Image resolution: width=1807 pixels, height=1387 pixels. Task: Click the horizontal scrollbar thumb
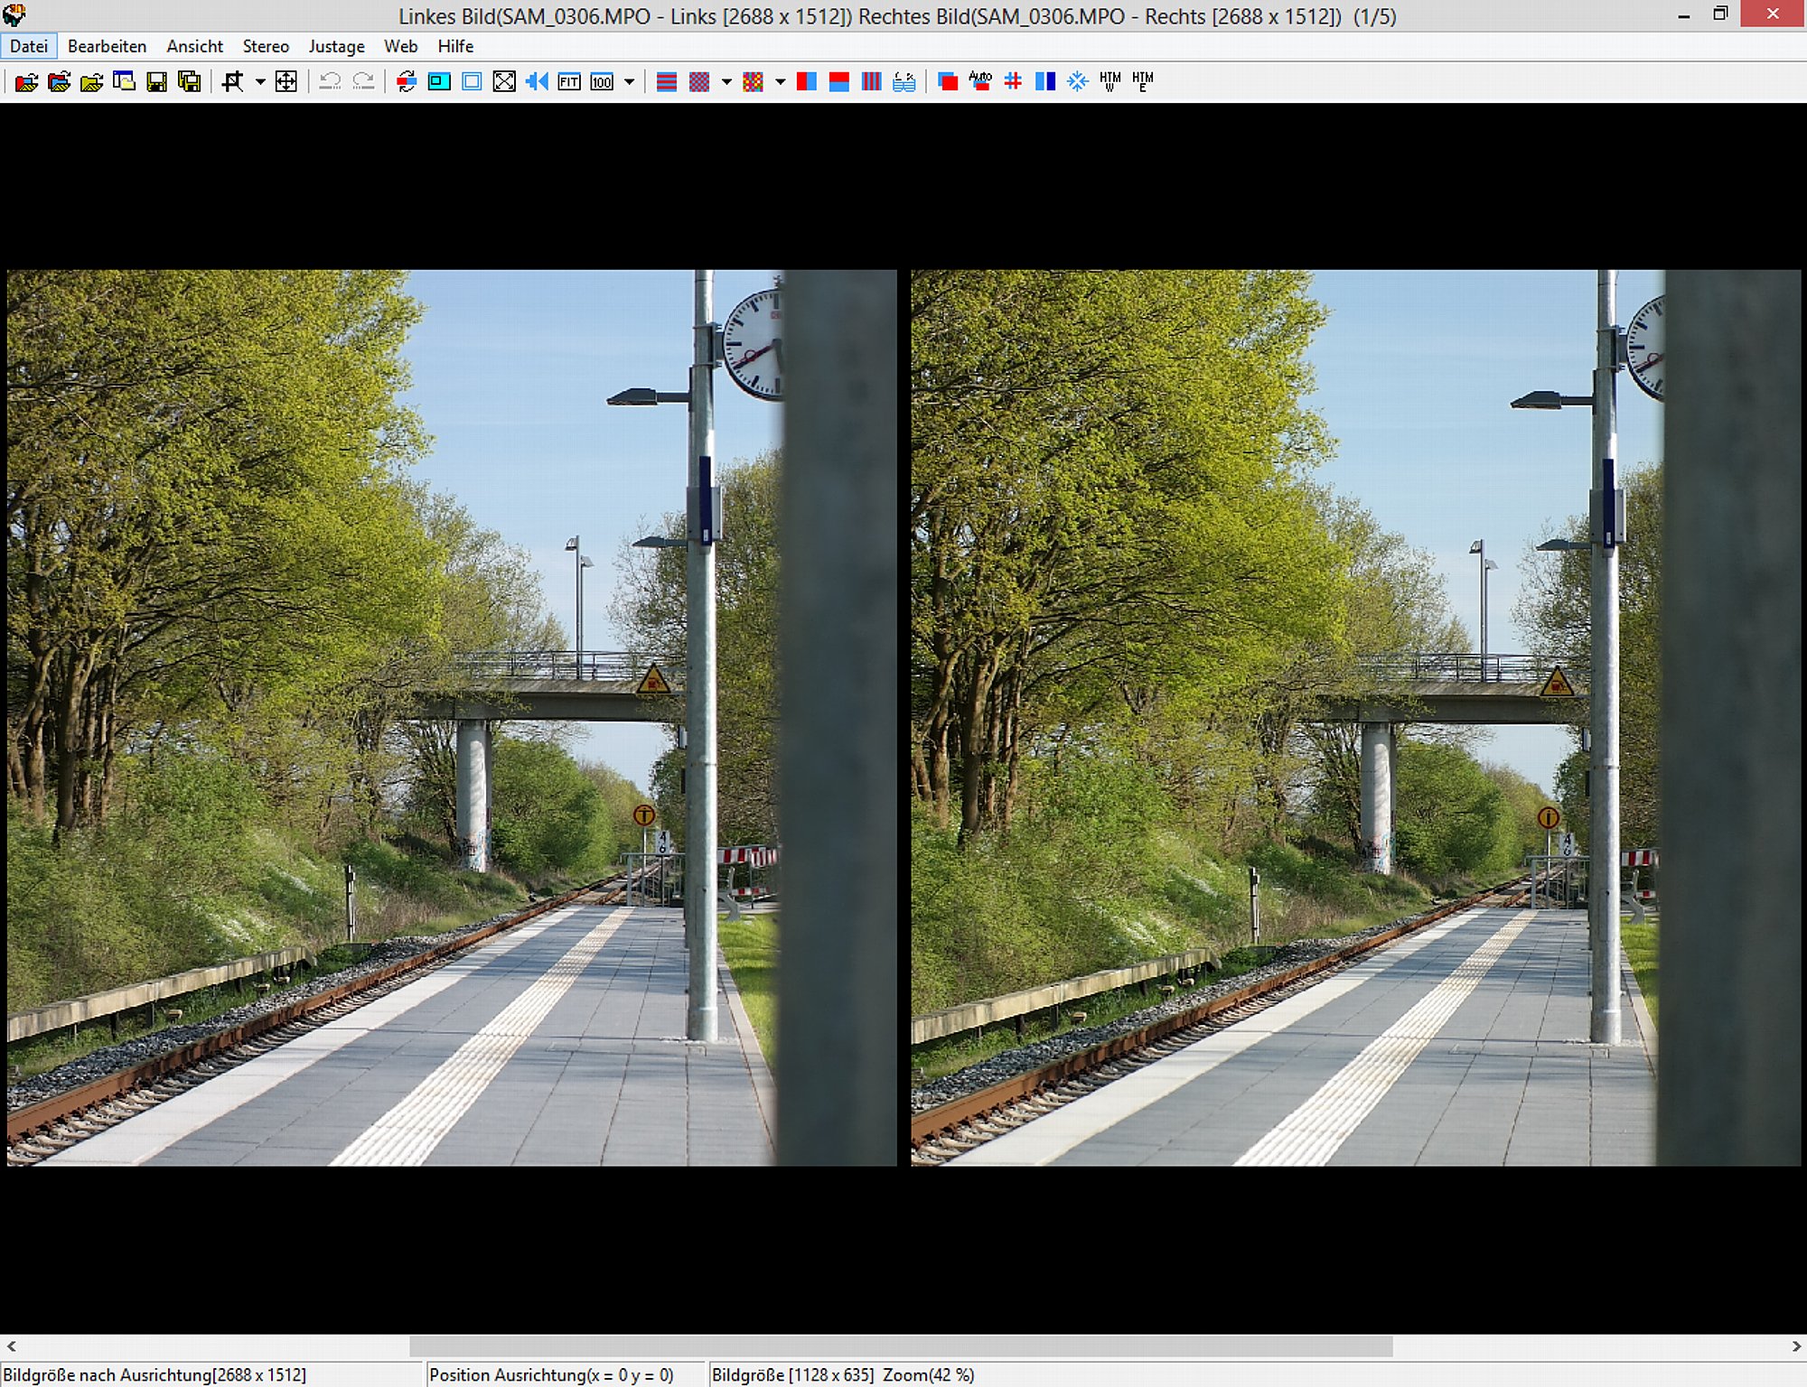[900, 1346]
